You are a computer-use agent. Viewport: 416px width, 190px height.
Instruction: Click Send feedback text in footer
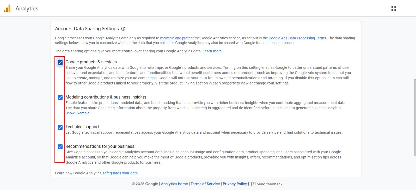point(270,184)
